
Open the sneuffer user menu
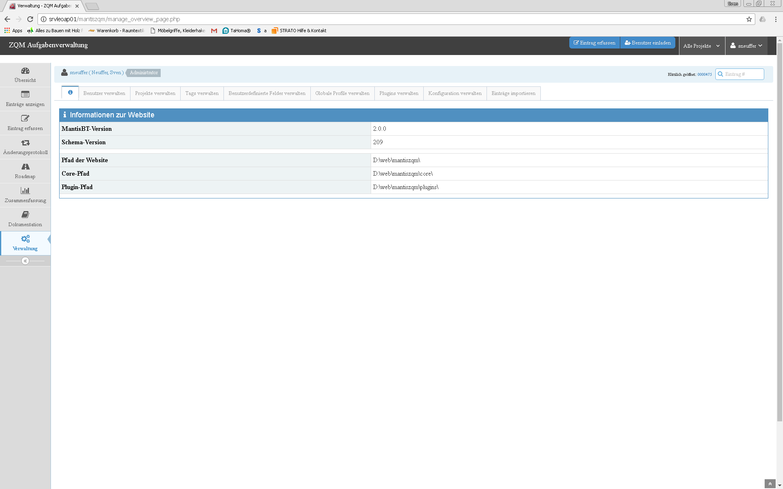coord(746,46)
